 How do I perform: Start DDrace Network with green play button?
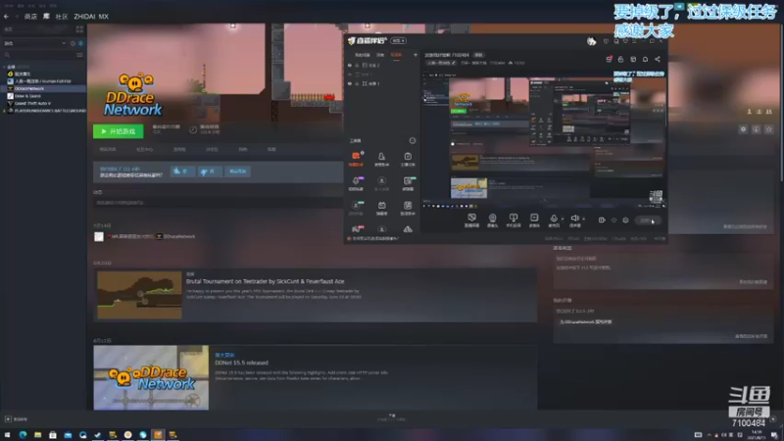point(118,131)
